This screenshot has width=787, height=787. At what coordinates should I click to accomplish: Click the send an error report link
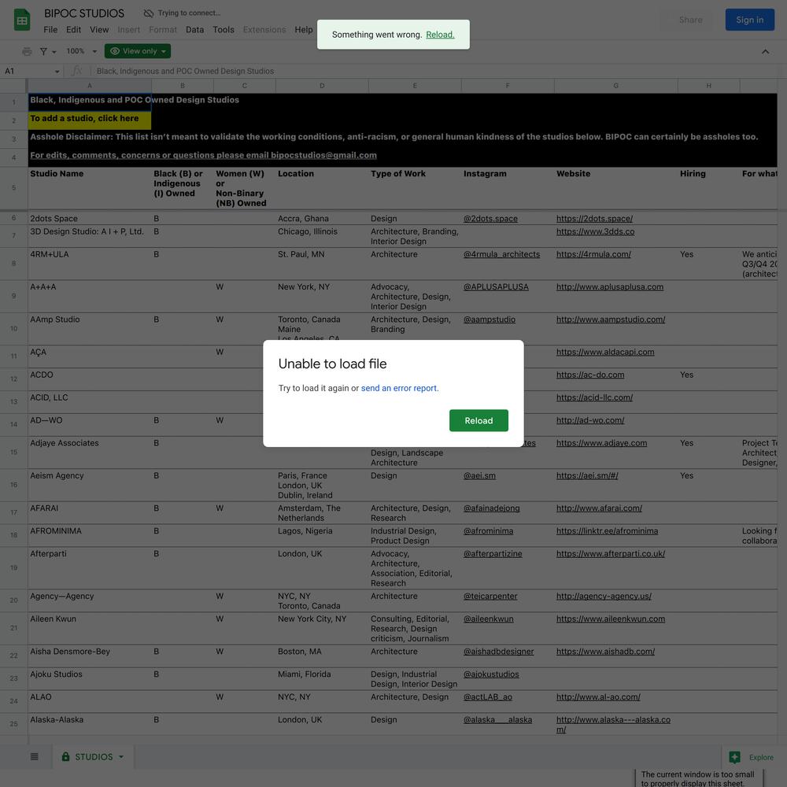click(400, 388)
